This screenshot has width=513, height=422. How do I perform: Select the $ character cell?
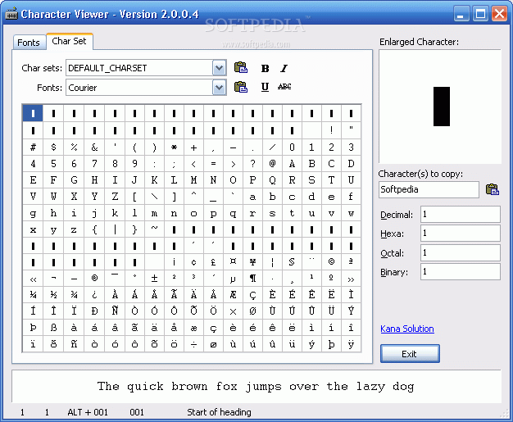(x=53, y=147)
